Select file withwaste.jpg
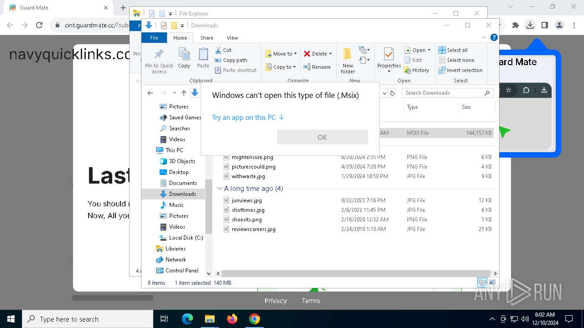The width and height of the screenshot is (584, 328). tap(248, 176)
